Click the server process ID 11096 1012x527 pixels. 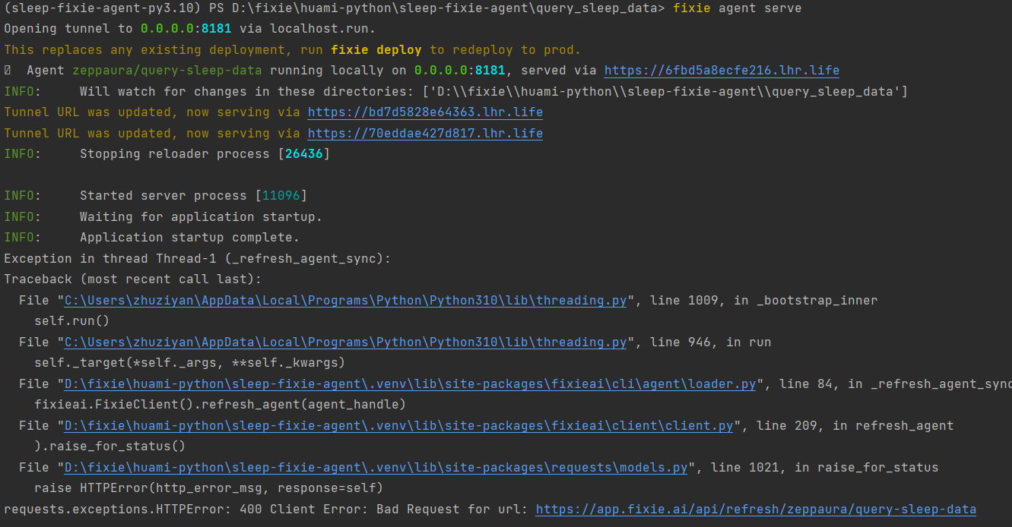tap(281, 196)
